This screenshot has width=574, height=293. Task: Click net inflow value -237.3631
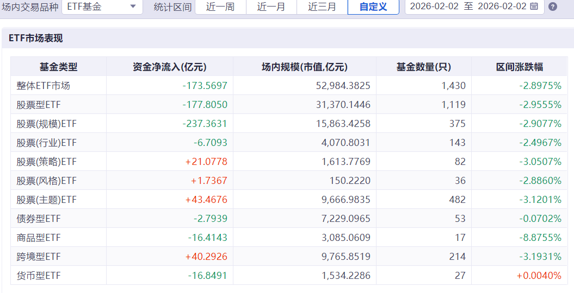click(x=205, y=124)
